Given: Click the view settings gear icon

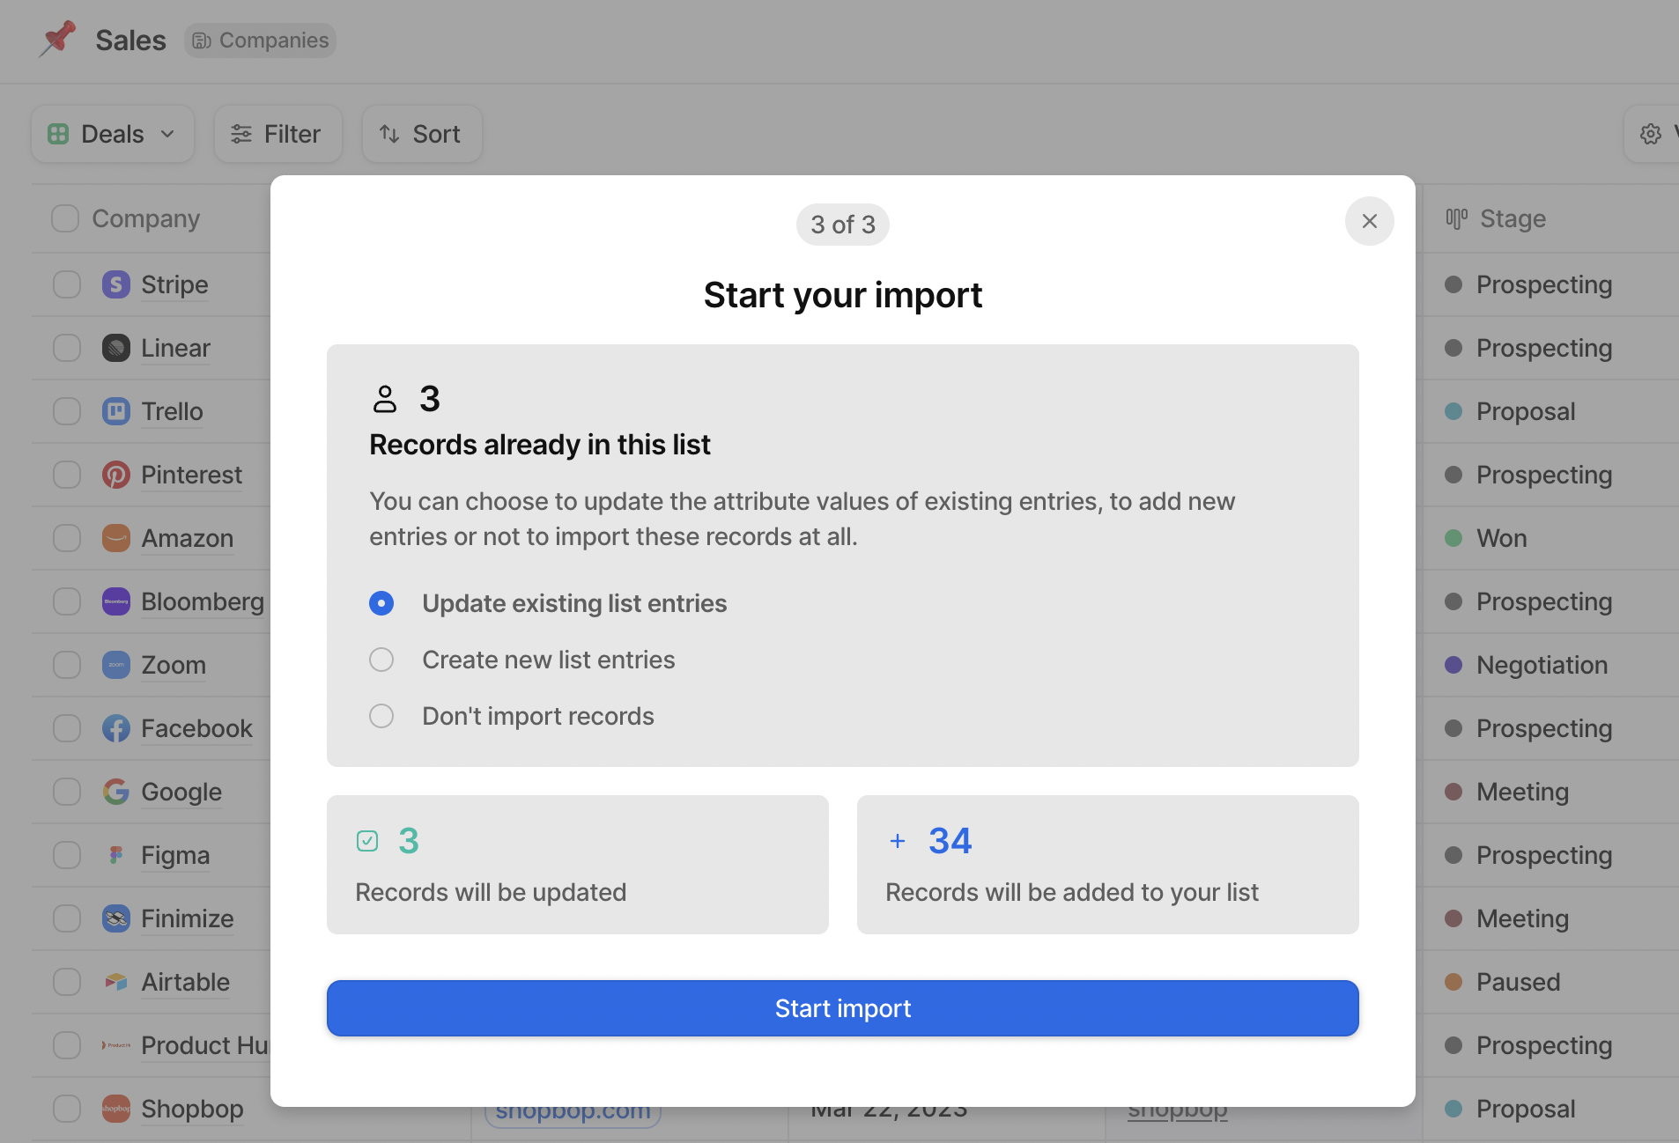Looking at the screenshot, I should [1651, 134].
